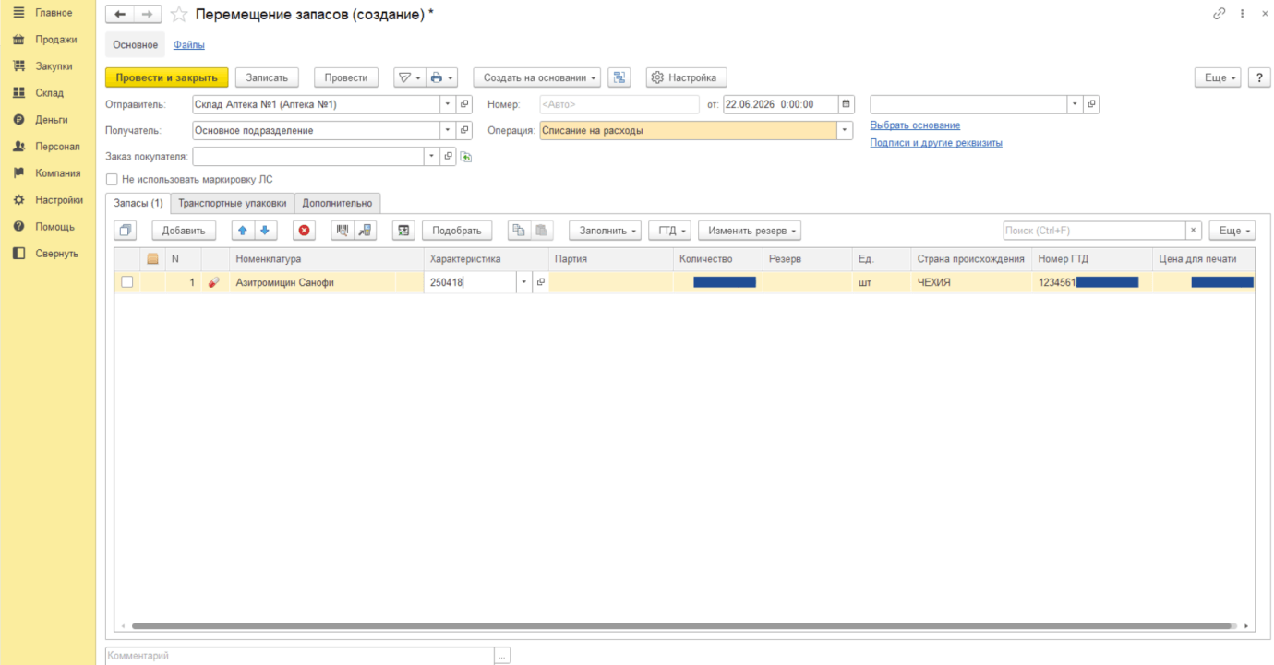
Task: Open the calendar picker for date field
Action: pos(847,104)
